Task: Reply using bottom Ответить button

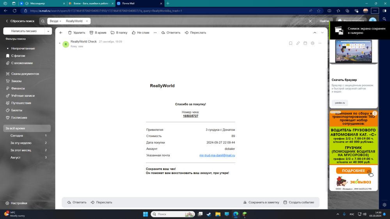Action: point(77,202)
